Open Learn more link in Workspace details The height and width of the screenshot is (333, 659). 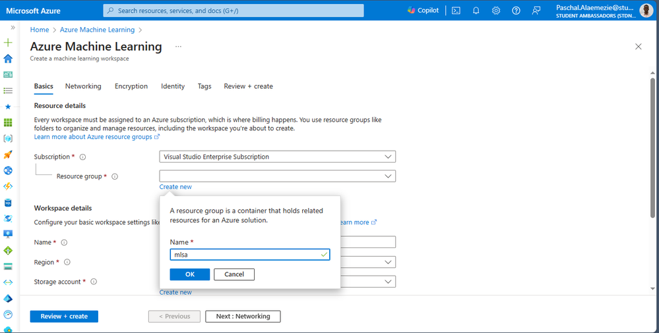pyautogui.click(x=358, y=222)
